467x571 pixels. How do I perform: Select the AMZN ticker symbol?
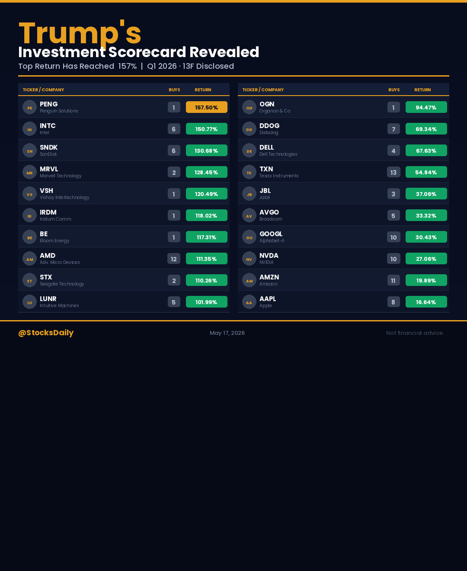pyautogui.click(x=269, y=277)
